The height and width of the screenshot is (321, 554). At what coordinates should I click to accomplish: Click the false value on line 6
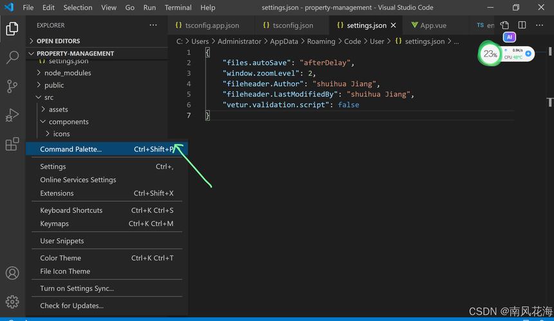[348, 105]
